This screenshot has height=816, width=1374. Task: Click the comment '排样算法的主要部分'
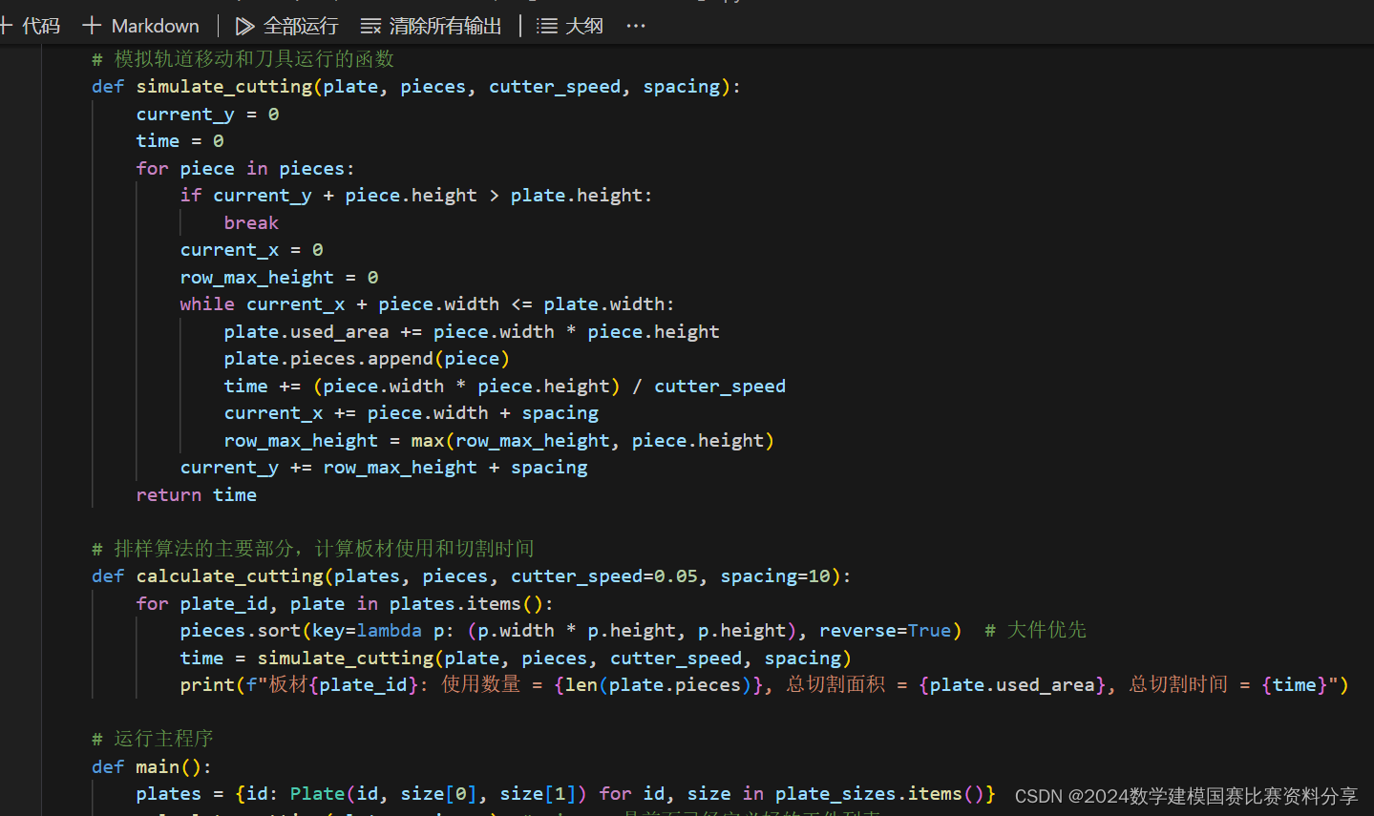pyautogui.click(x=204, y=549)
